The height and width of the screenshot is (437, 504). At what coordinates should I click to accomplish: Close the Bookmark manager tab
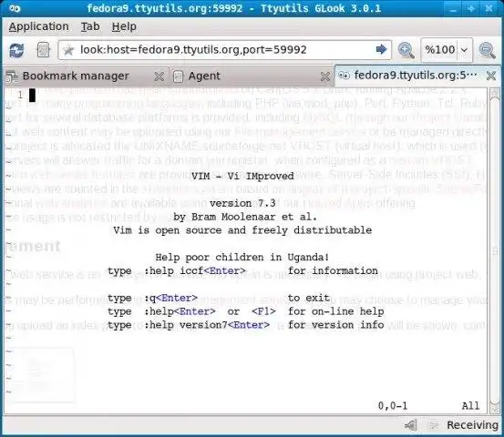pos(159,76)
